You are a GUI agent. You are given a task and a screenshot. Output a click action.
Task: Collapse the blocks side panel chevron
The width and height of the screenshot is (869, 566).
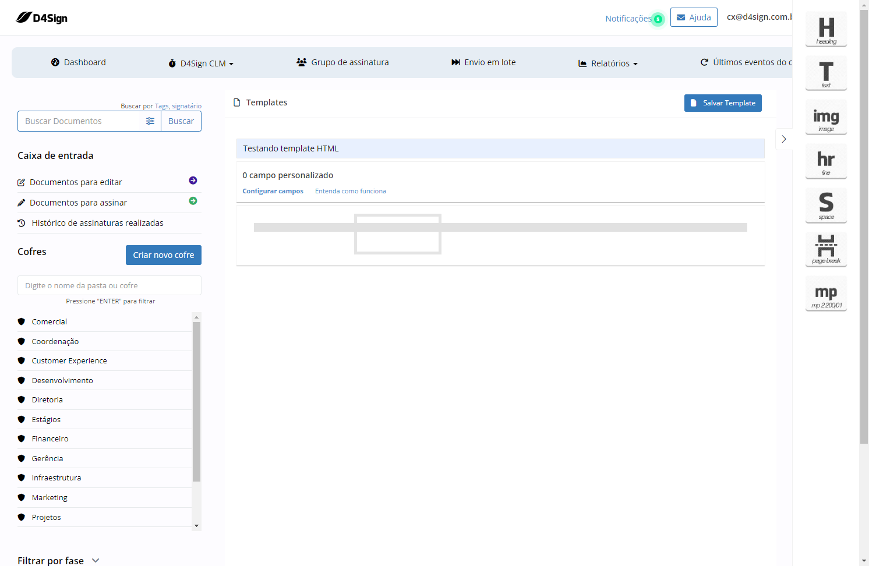point(784,139)
